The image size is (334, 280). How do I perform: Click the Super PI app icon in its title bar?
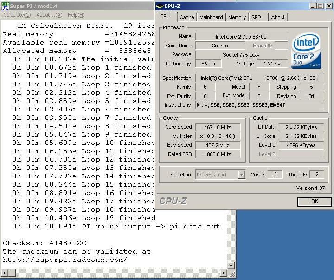[5, 6]
